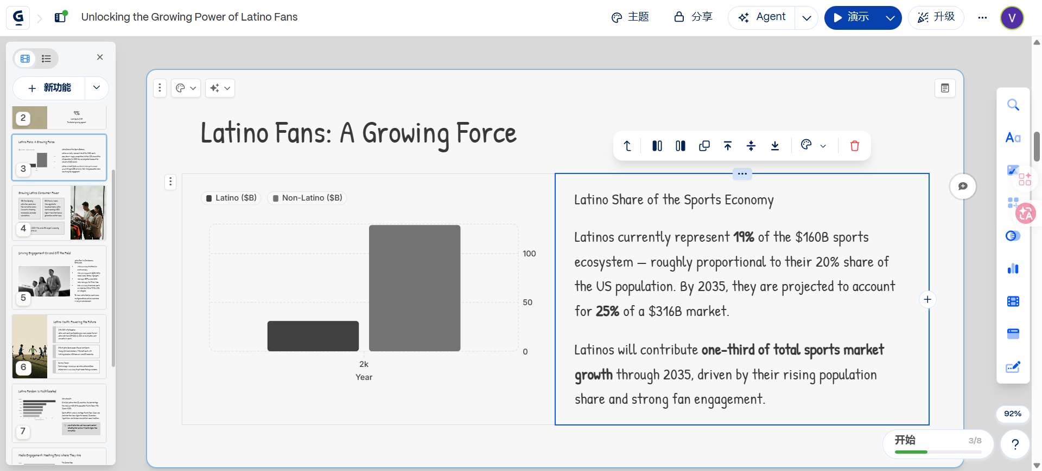Align the block content to top
The height and width of the screenshot is (471, 1042).
pos(728,146)
